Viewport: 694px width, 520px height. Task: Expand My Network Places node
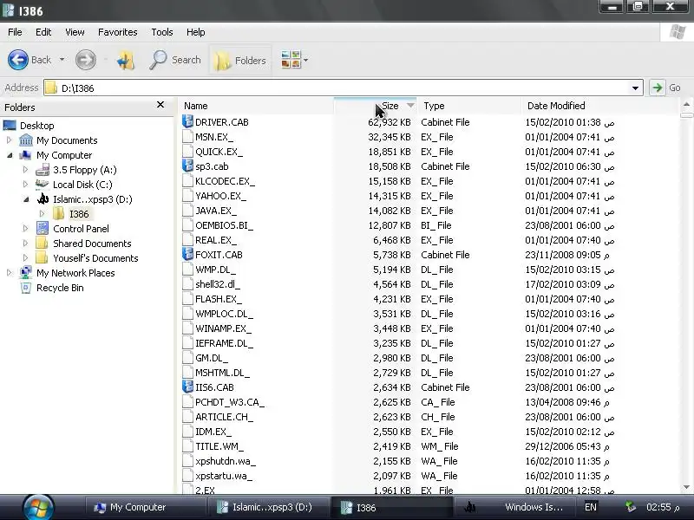tap(10, 273)
